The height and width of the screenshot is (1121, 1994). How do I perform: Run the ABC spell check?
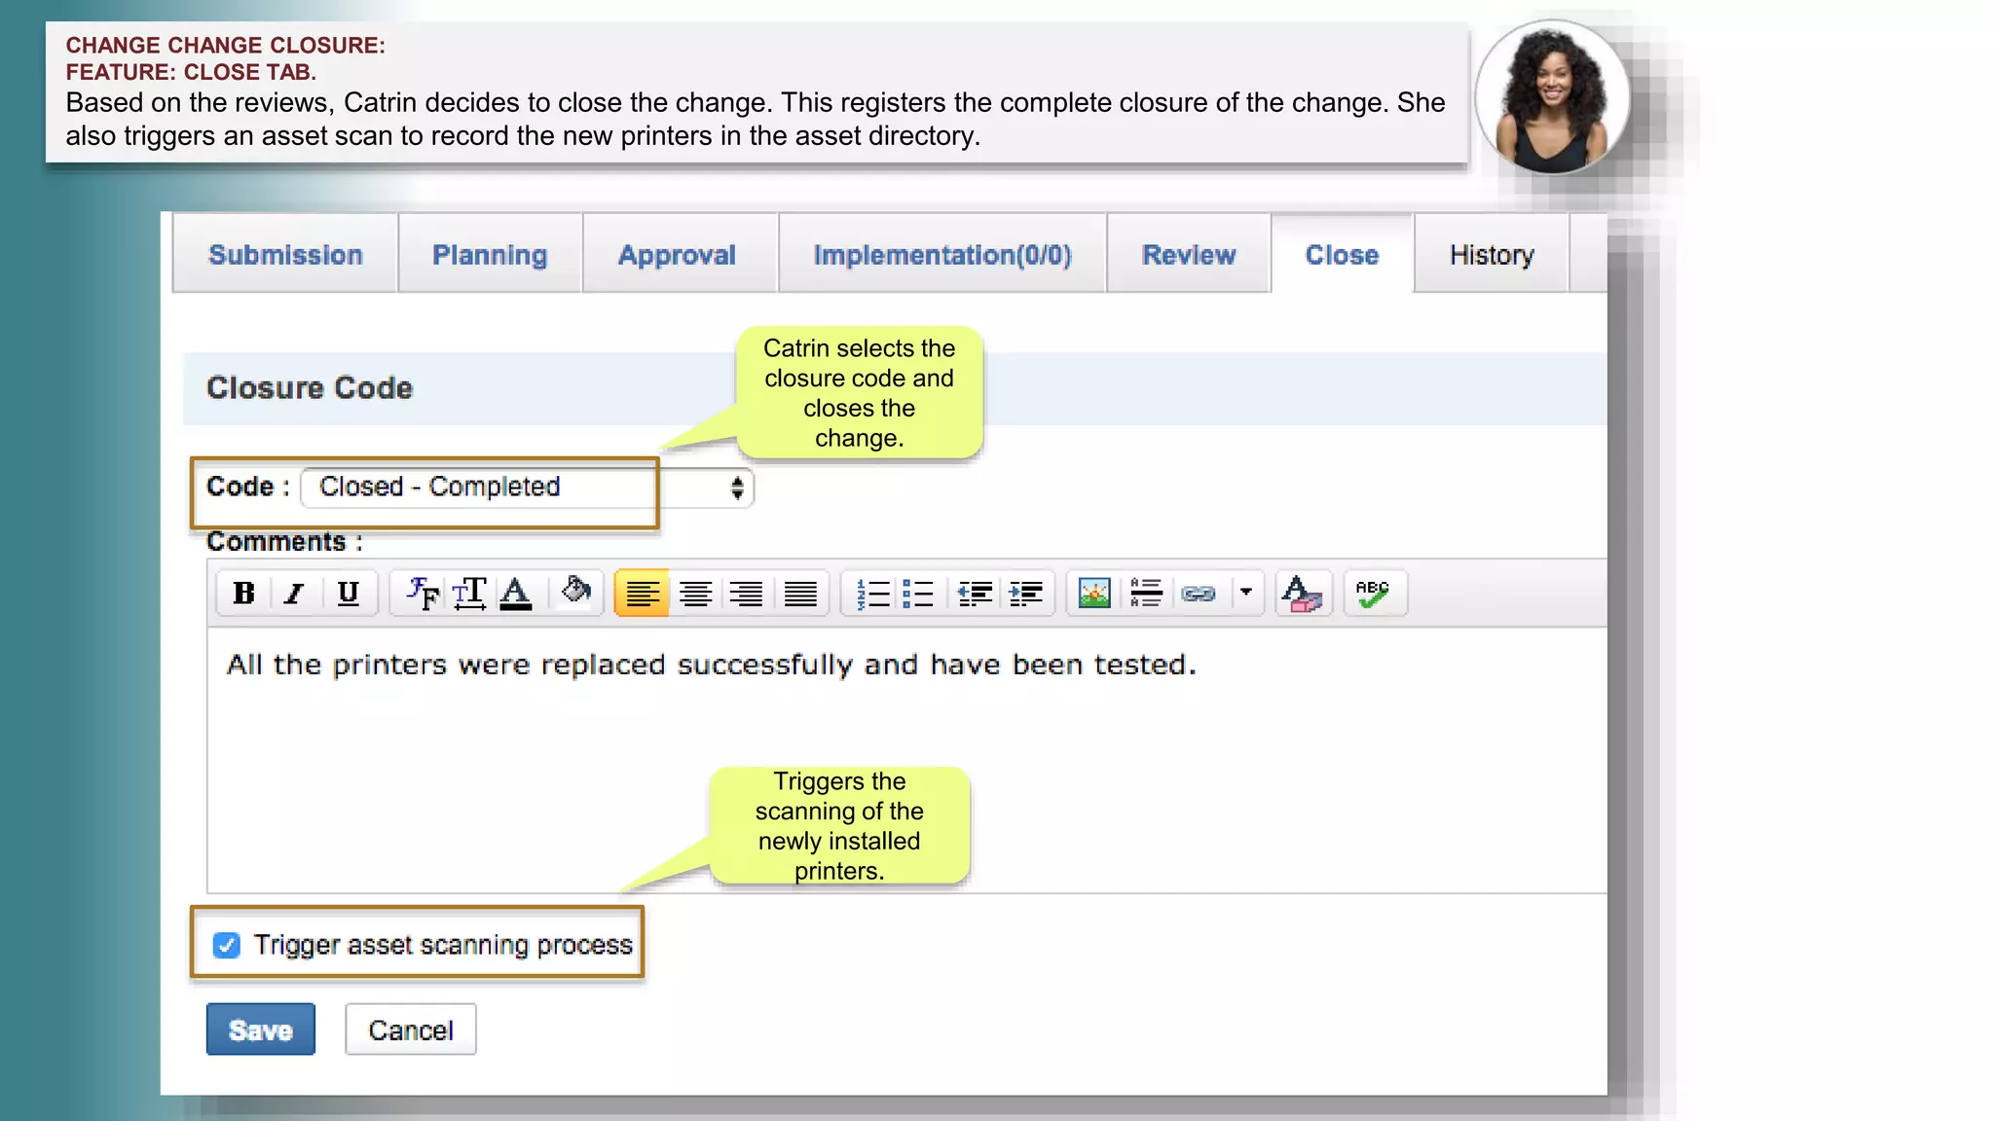pyautogui.click(x=1374, y=593)
